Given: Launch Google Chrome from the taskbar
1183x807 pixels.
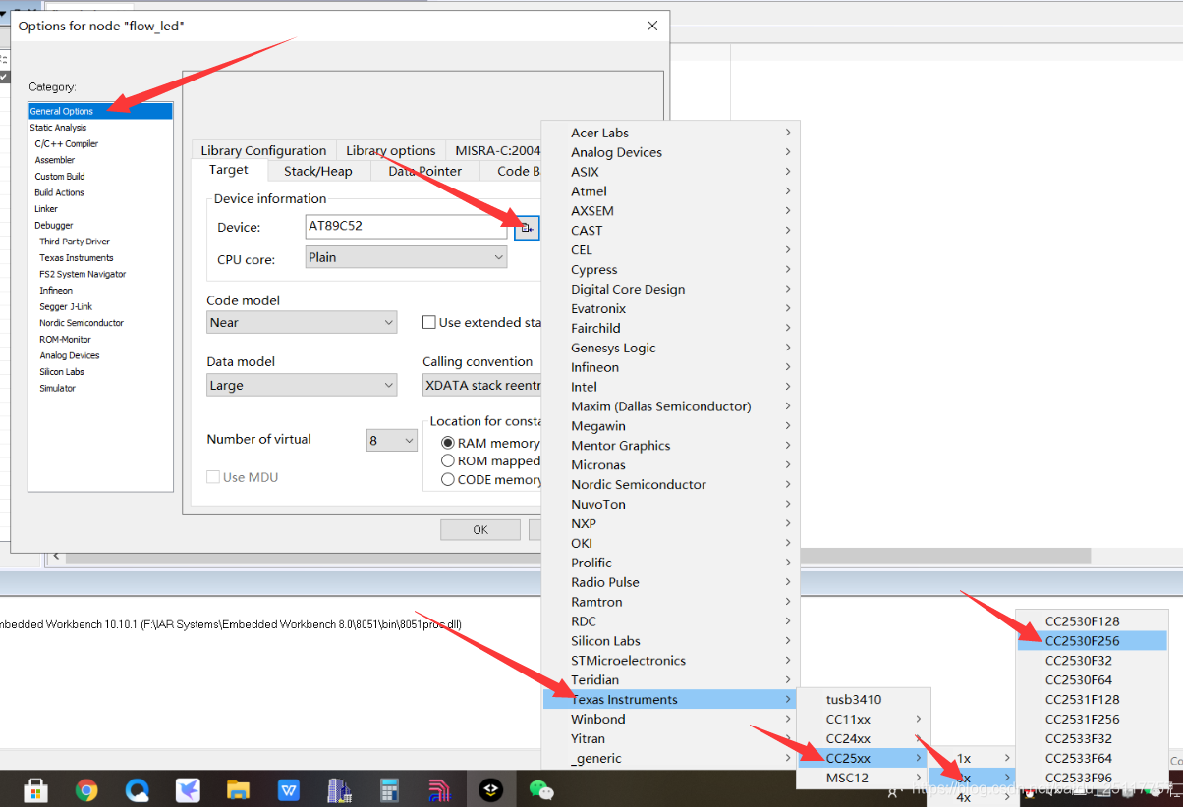Looking at the screenshot, I should [86, 789].
